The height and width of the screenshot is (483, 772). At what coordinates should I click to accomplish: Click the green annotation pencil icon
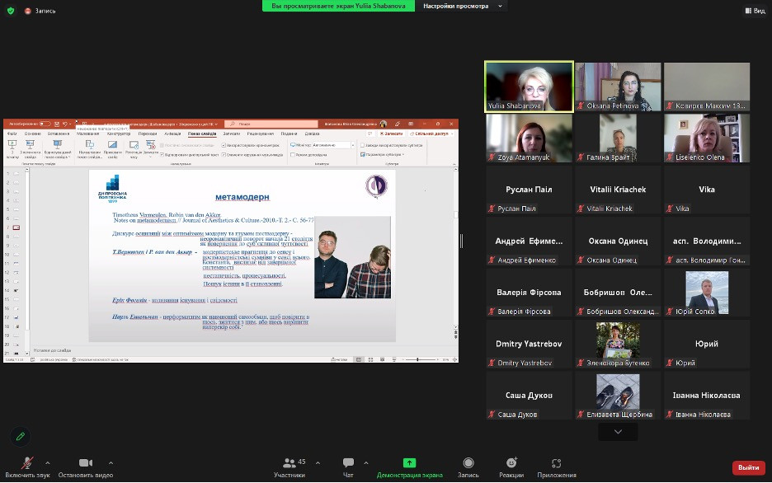[x=21, y=436]
